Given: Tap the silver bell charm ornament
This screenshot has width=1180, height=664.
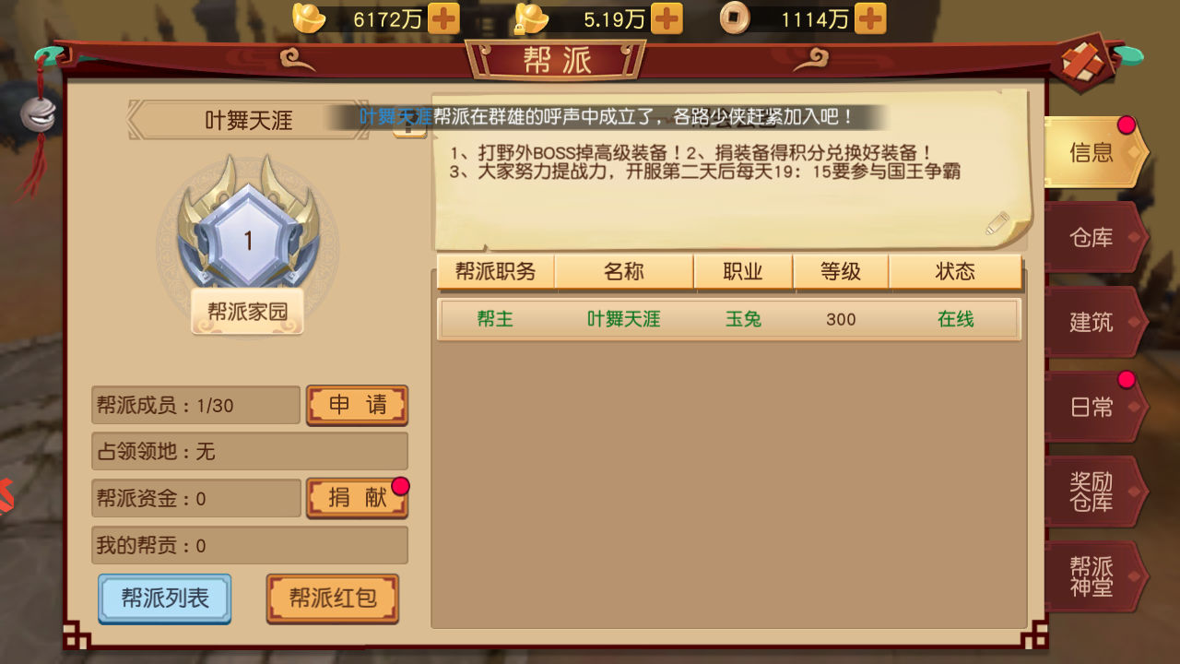Looking at the screenshot, I should (x=38, y=113).
